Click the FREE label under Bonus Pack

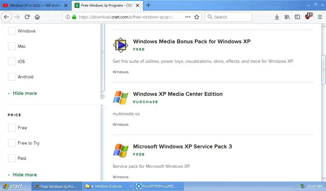pyautogui.click(x=139, y=49)
